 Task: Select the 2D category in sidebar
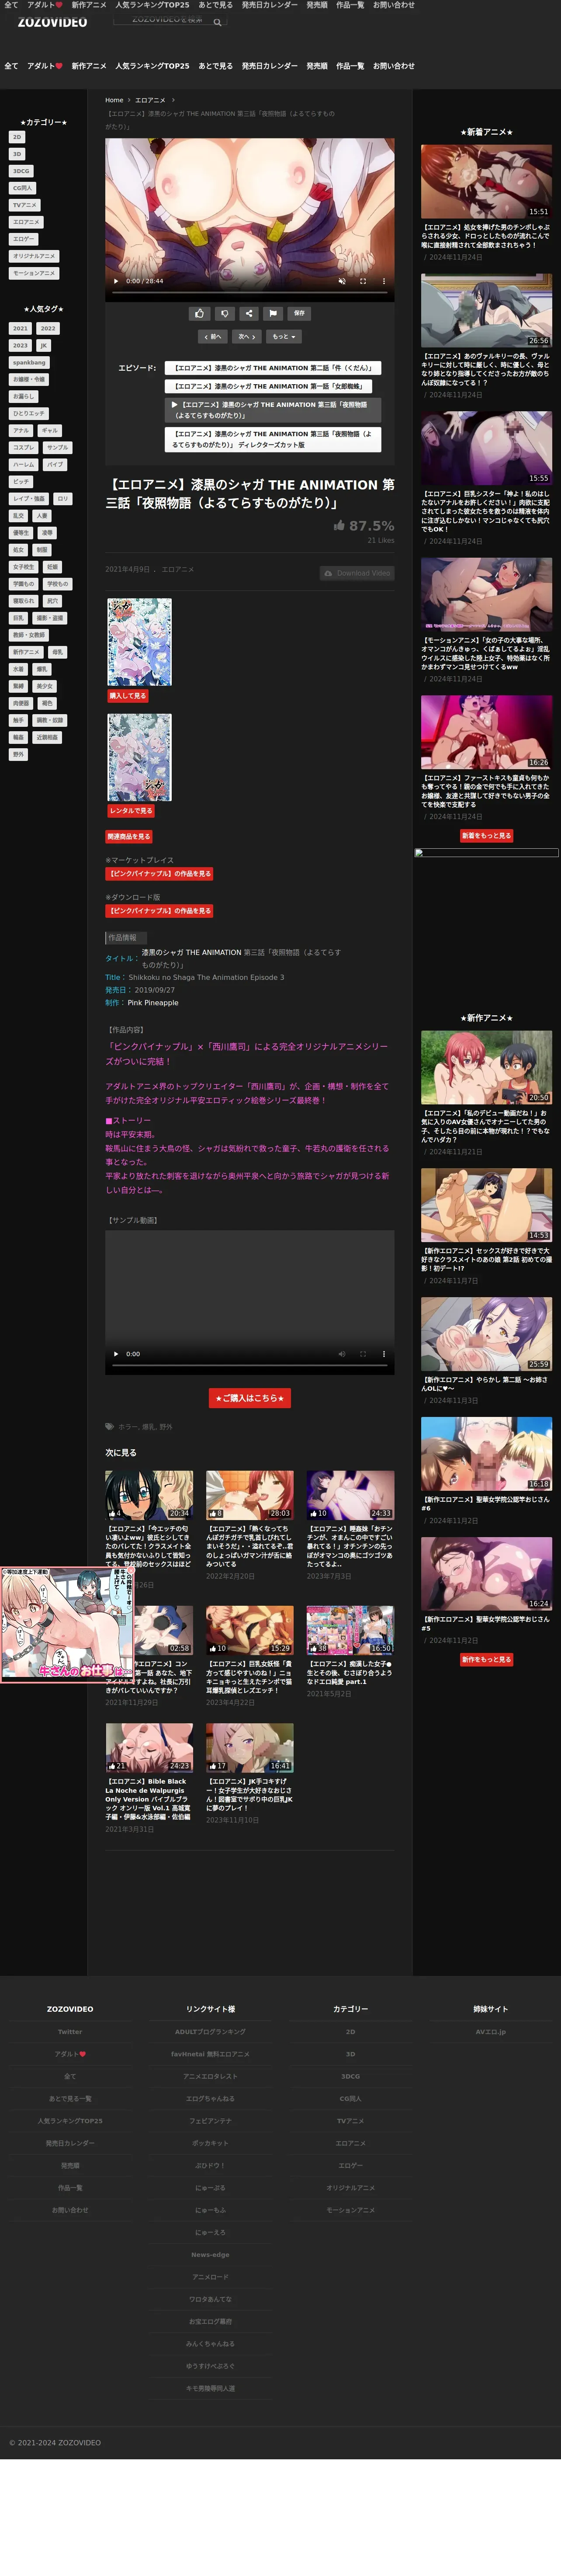point(17,137)
